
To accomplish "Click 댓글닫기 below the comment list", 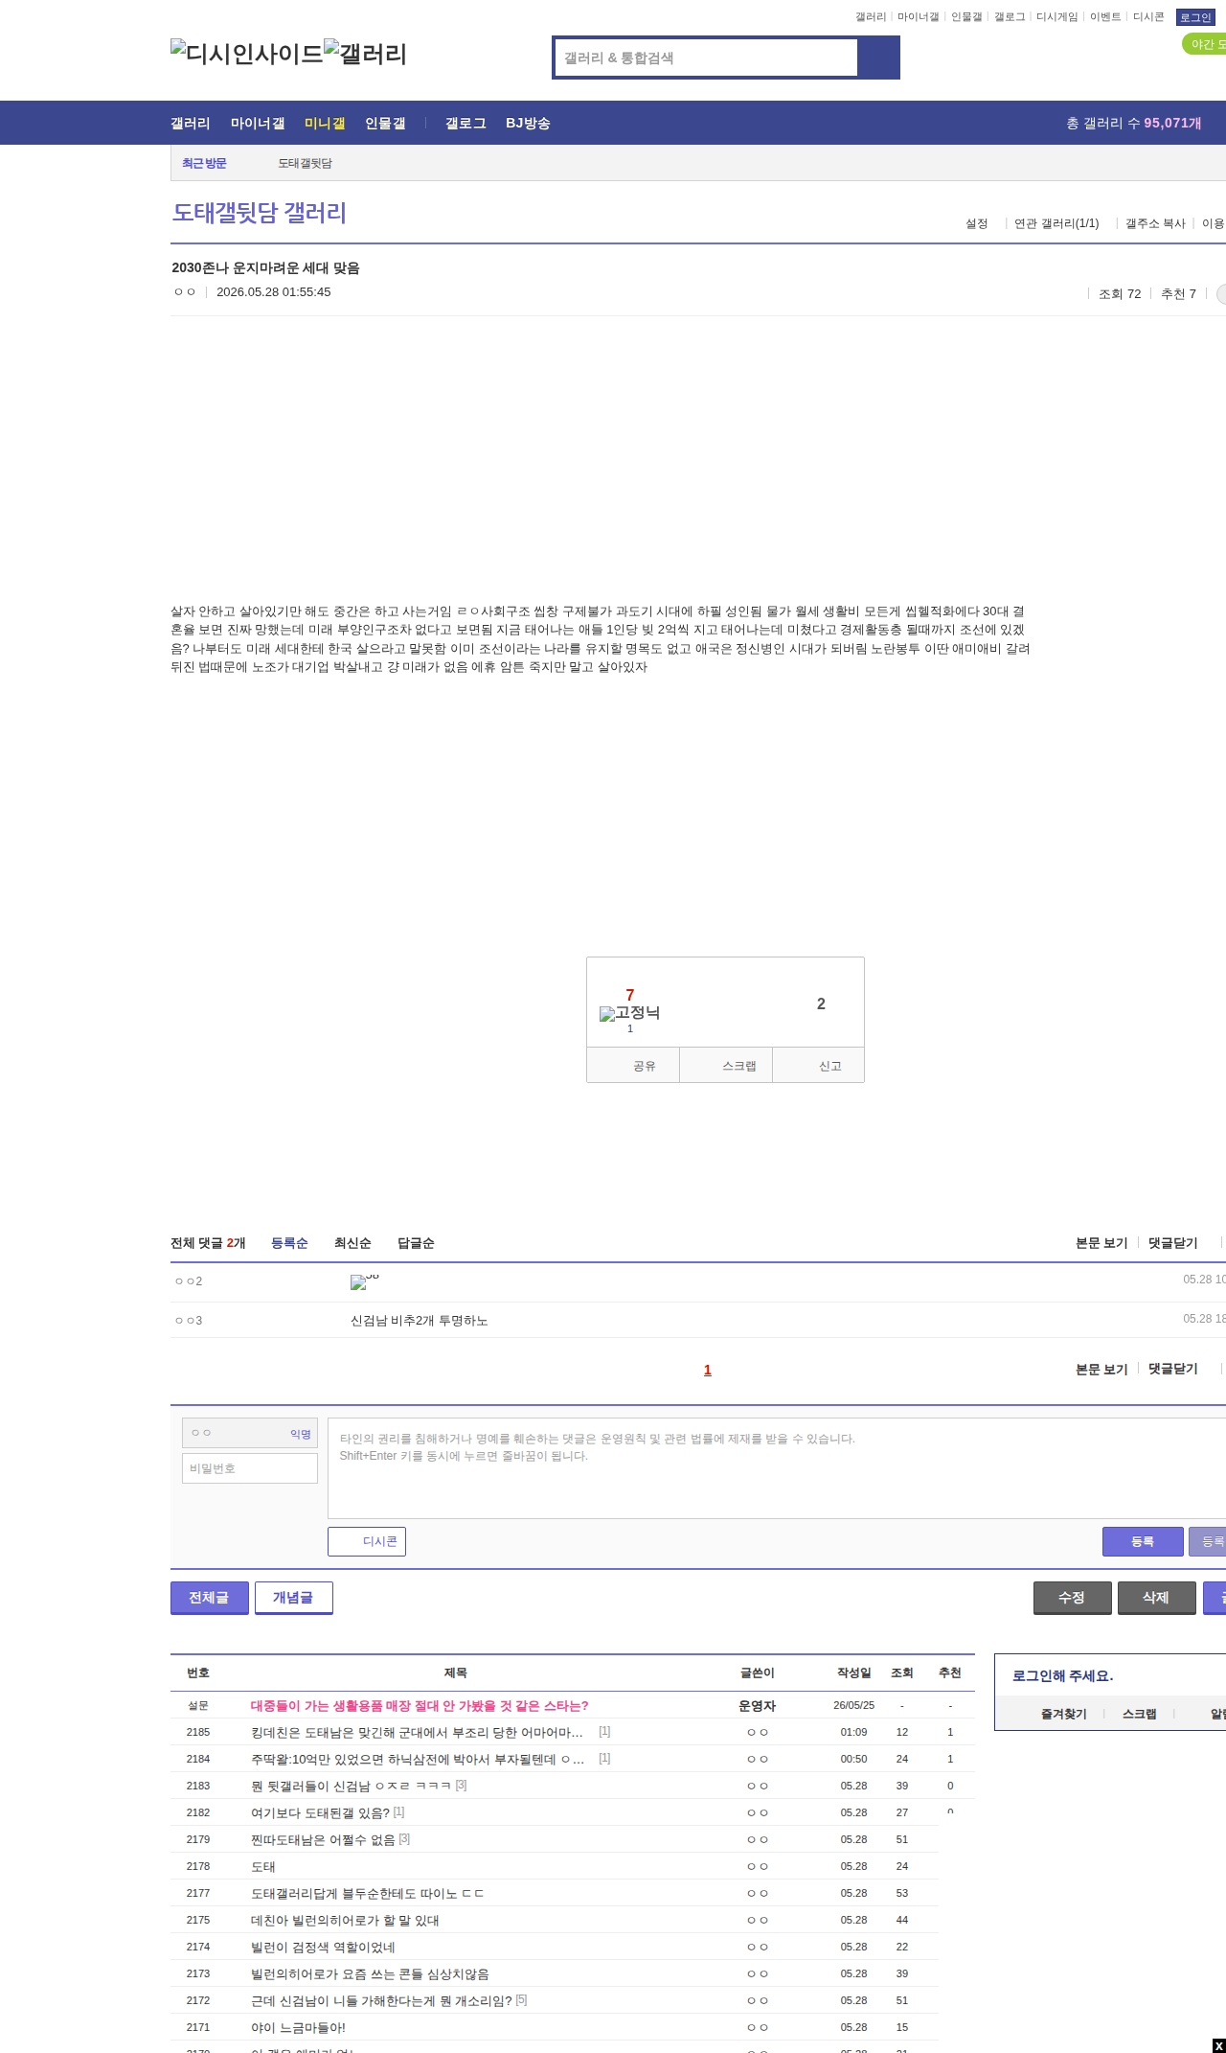I will 1173,1370.
